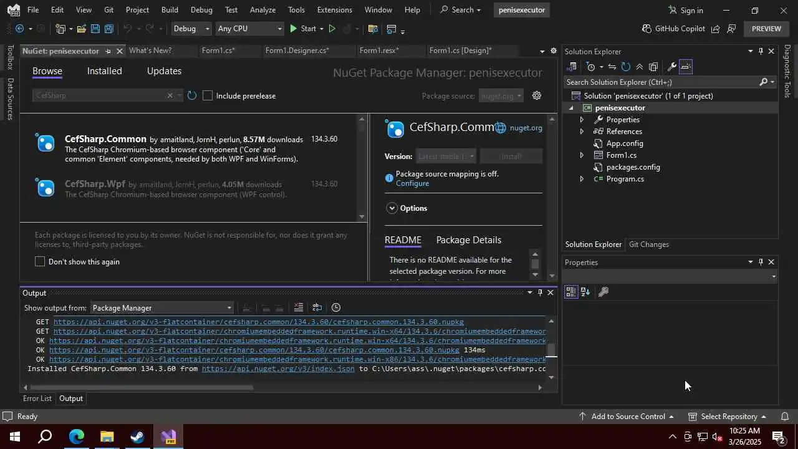This screenshot has height=449, width=798.
Task: Click Add to Source Control
Action: pyautogui.click(x=627, y=416)
